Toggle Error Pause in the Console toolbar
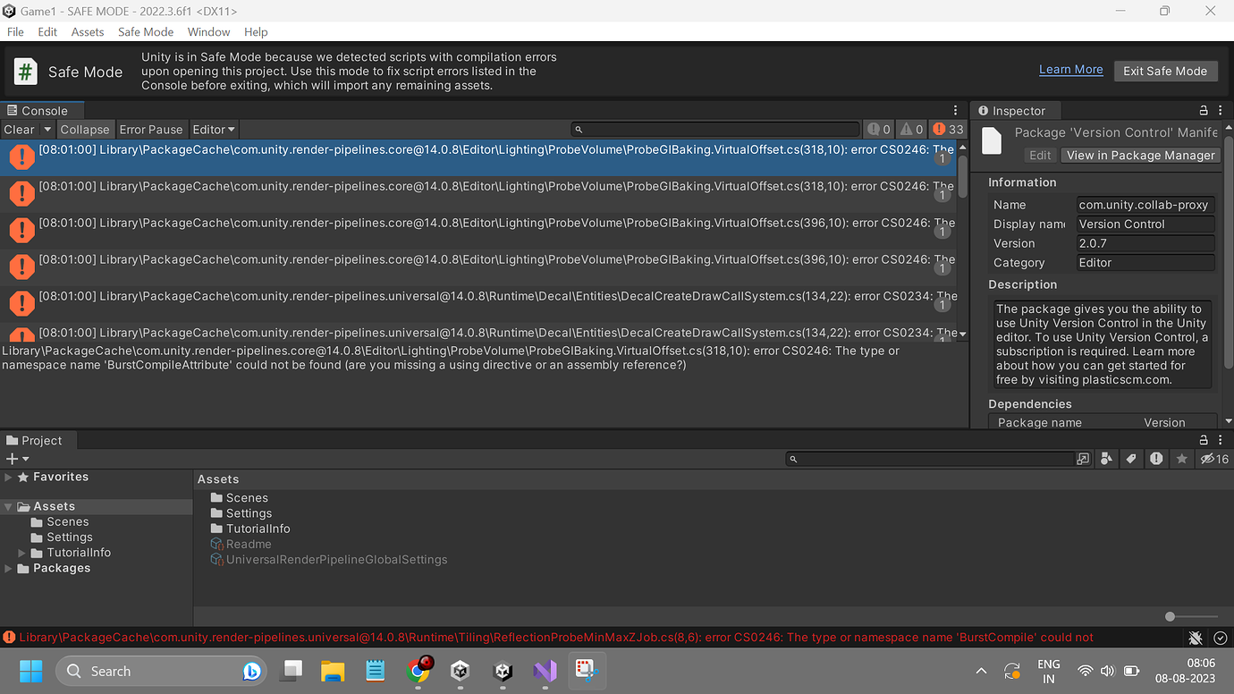This screenshot has width=1234, height=694. [x=150, y=129]
